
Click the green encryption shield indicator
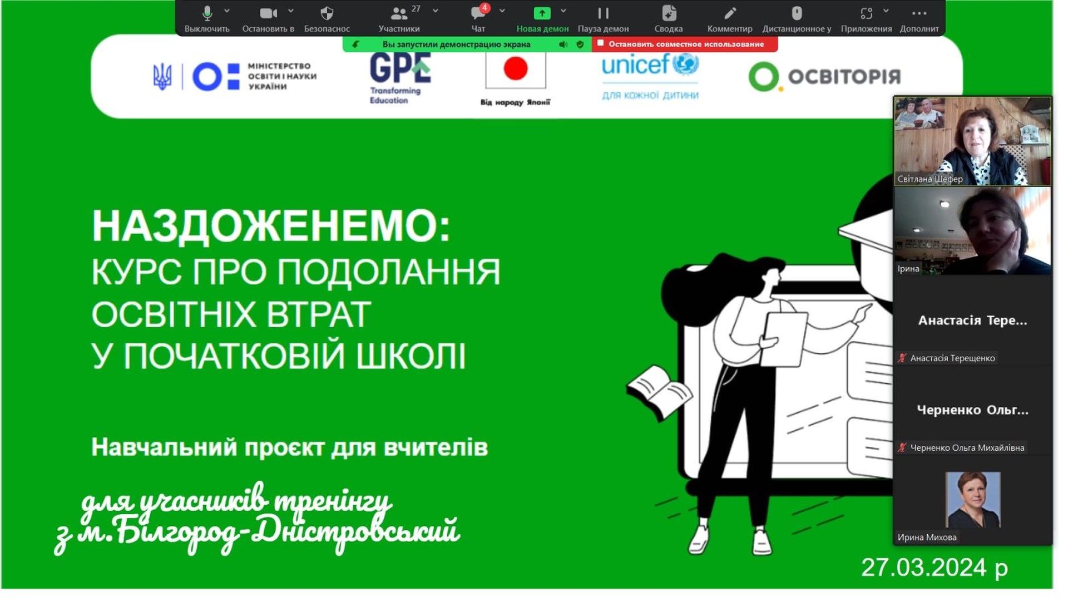point(580,45)
